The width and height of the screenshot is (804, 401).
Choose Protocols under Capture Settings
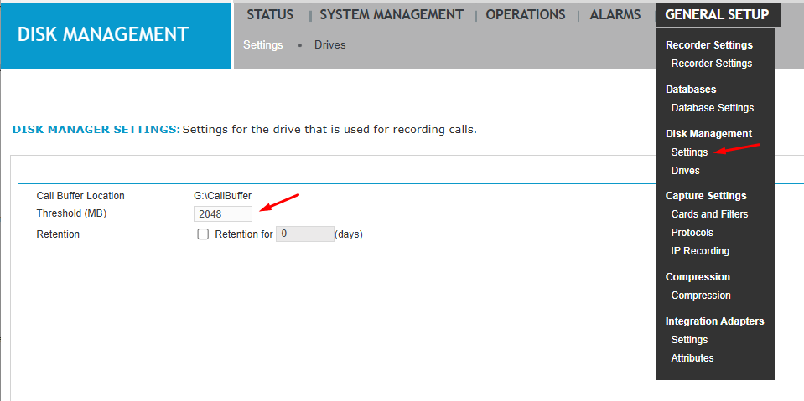click(692, 233)
